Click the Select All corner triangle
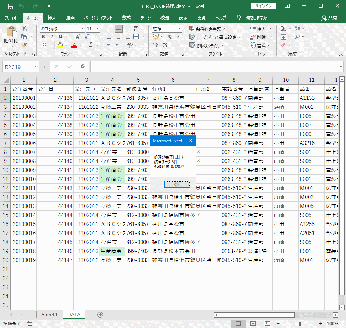 coord(6,80)
